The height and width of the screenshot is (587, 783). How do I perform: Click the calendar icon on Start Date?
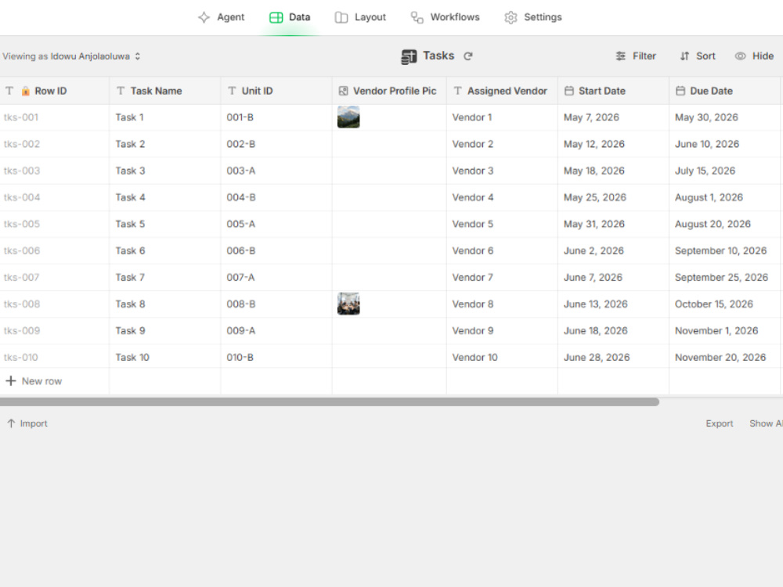coord(568,91)
